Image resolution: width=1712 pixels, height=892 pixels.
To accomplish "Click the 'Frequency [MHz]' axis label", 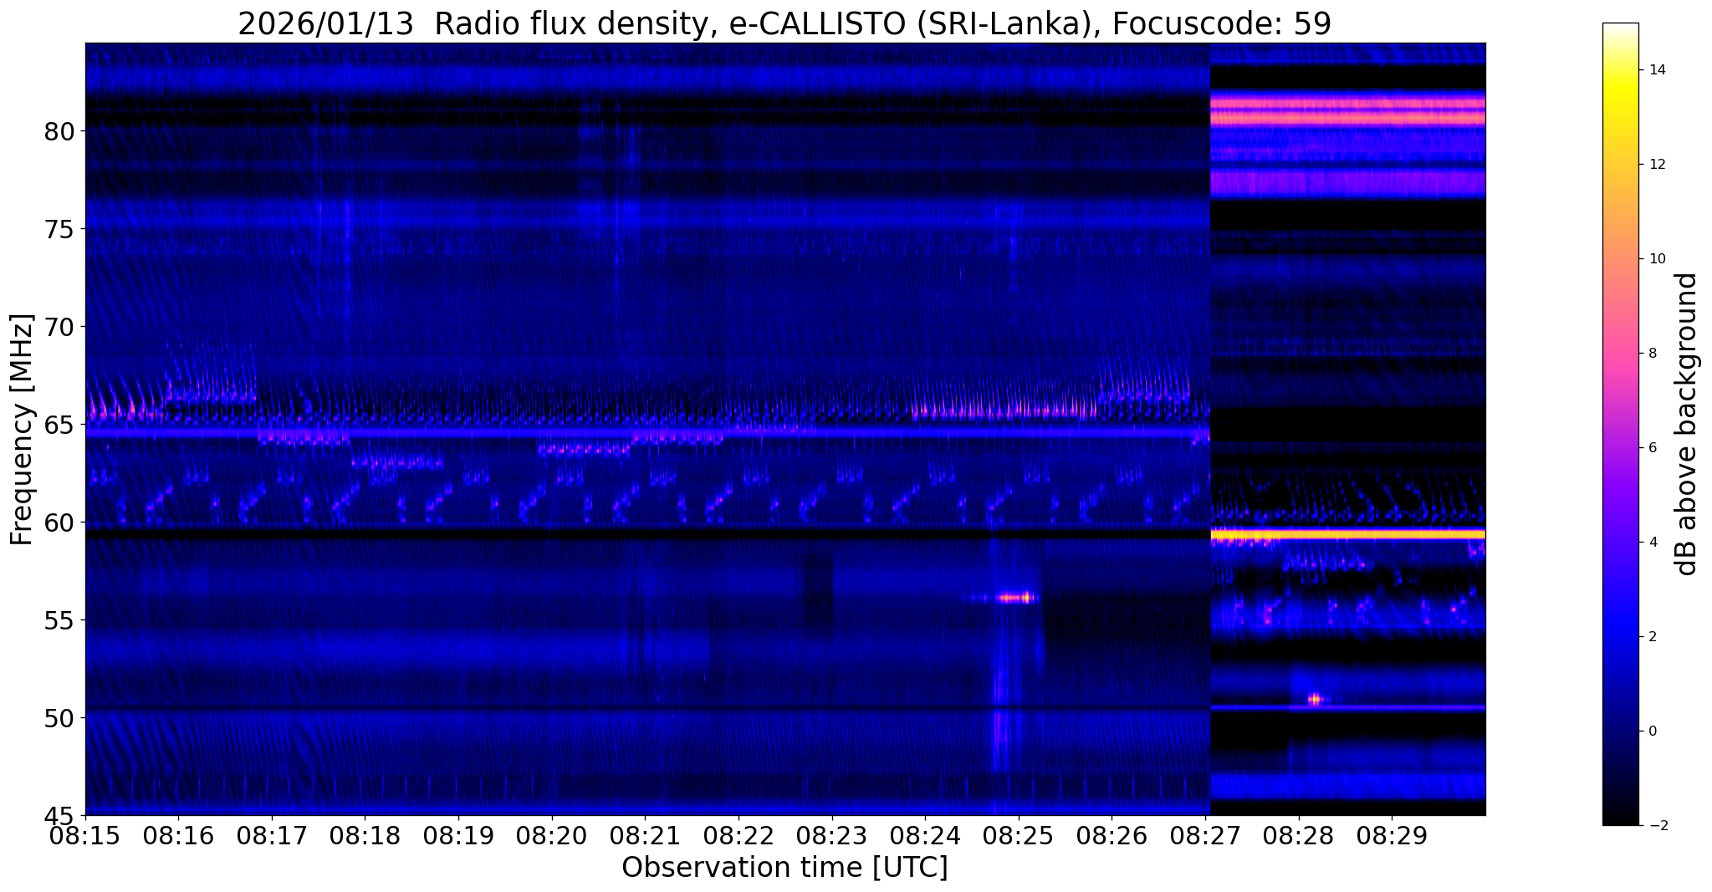I will [23, 430].
